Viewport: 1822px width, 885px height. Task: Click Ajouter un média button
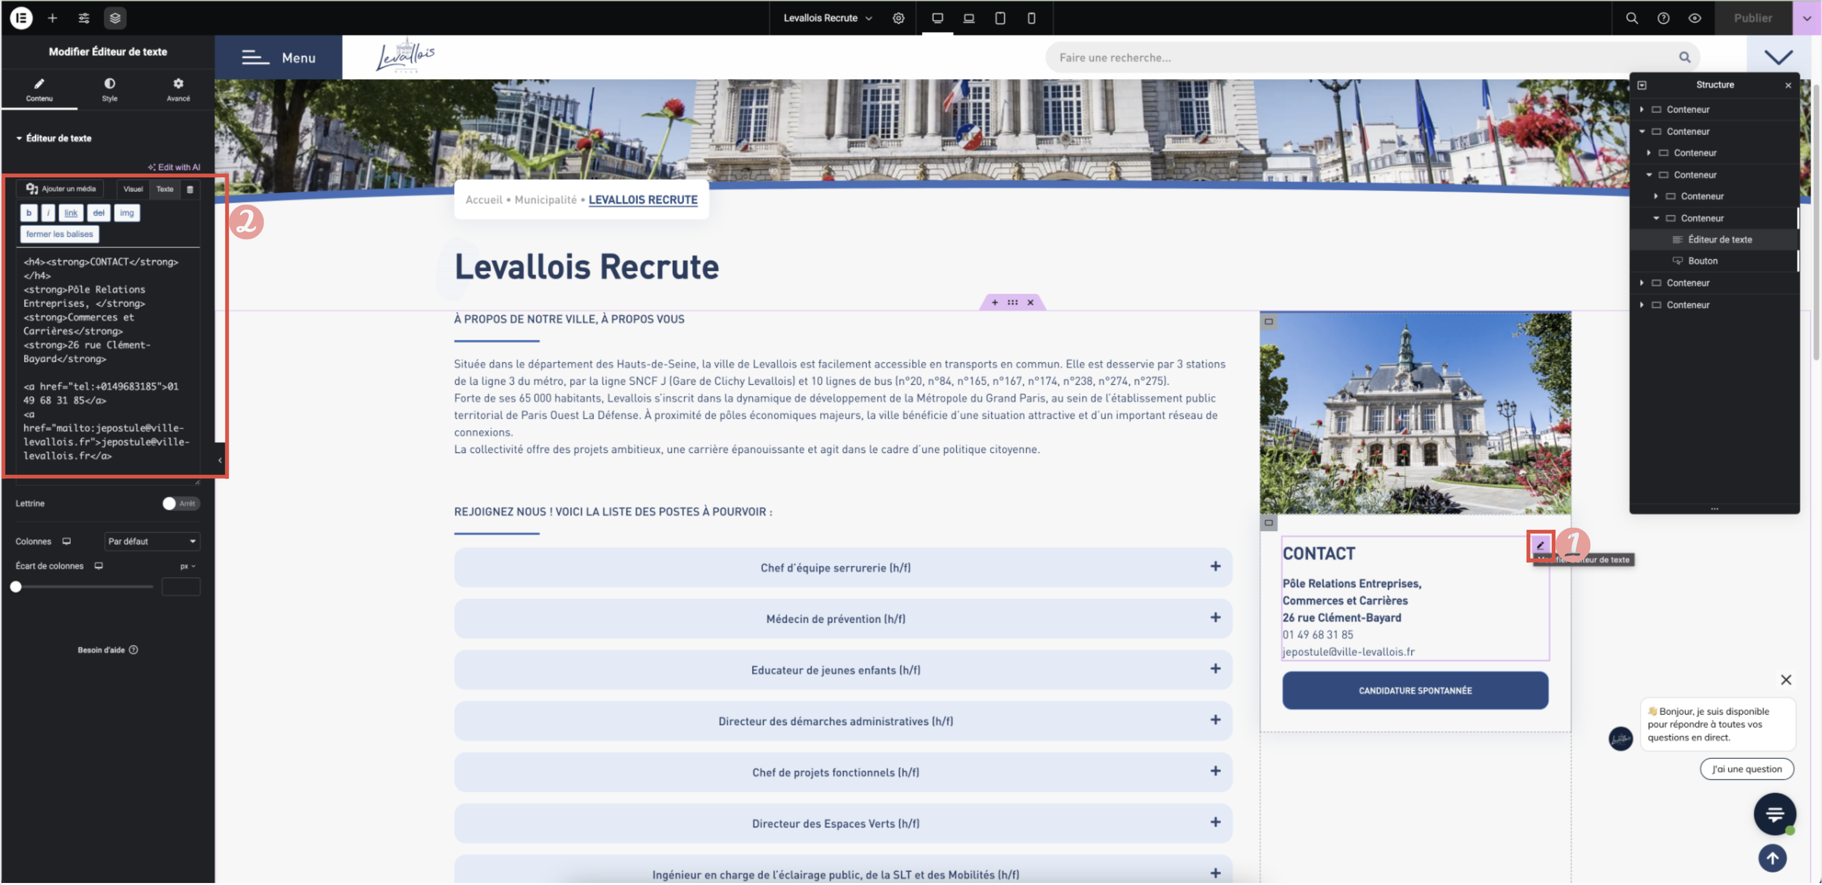[61, 189]
